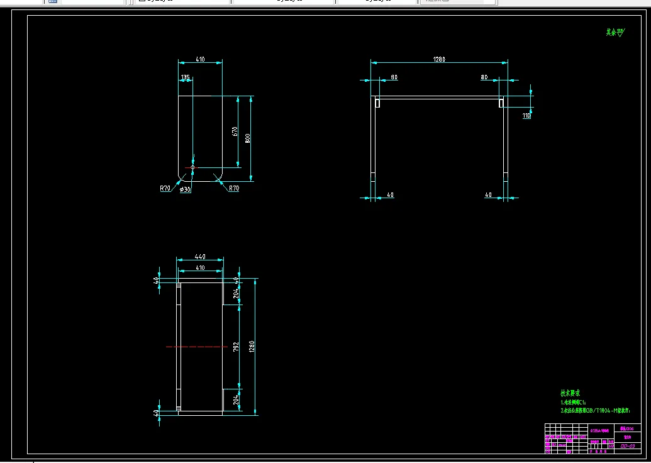Click the ø30 diameter label
This screenshot has height=463, width=651.
click(185, 189)
